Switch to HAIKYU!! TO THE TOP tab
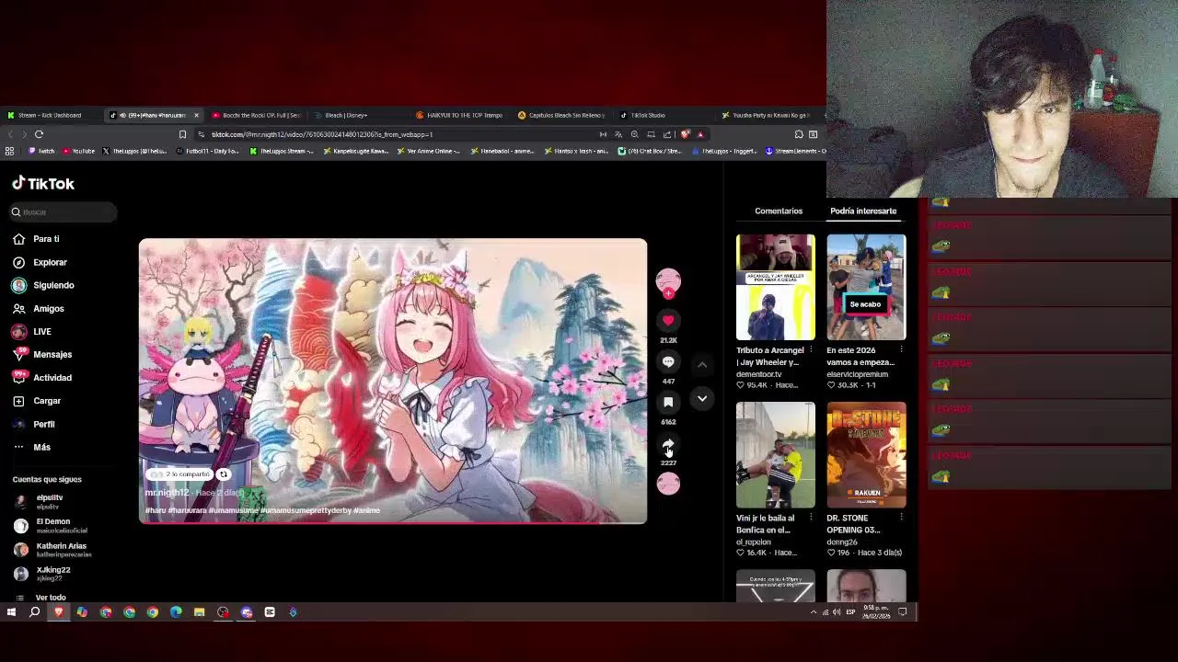1178x662 pixels. click(460, 115)
